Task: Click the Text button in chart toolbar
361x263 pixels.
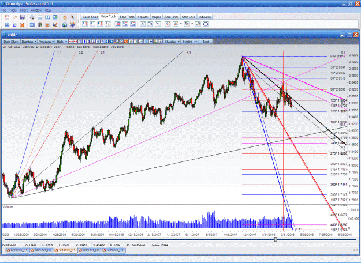Action: click(x=206, y=42)
